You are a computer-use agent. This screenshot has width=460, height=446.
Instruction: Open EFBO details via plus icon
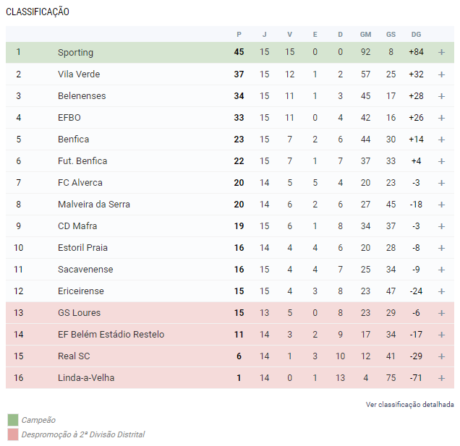[x=441, y=118]
